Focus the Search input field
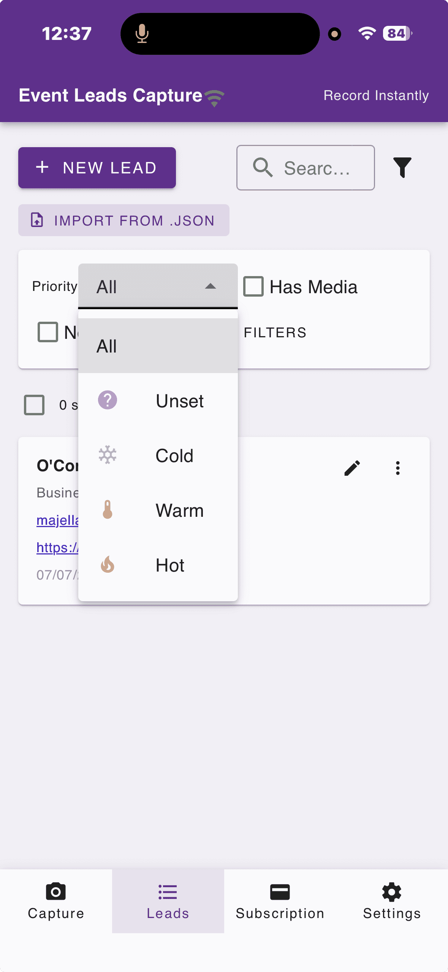 [x=306, y=168]
